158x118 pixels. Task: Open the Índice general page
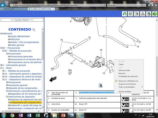click(x=17, y=45)
